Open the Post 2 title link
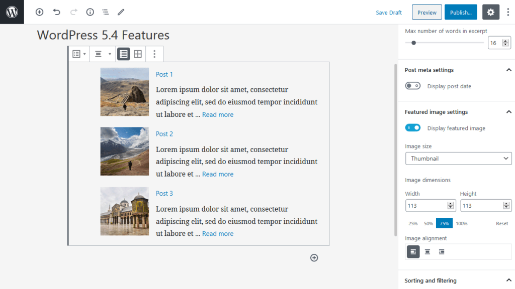Image resolution: width=515 pixels, height=289 pixels. [x=164, y=134]
